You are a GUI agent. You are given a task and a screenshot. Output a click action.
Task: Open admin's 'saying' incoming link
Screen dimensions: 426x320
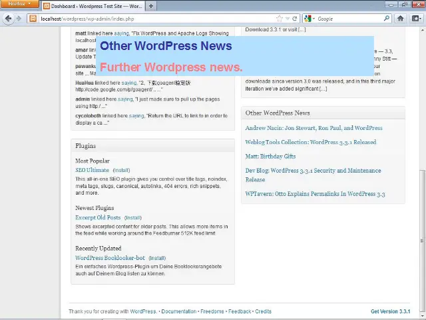point(125,99)
